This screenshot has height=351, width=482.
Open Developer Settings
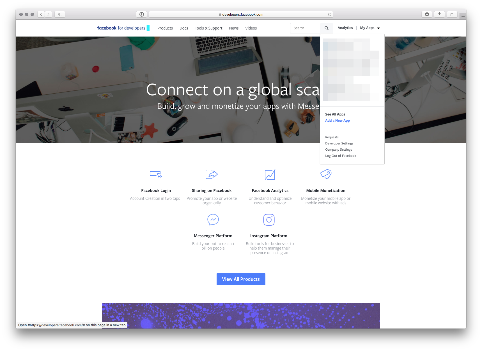tap(339, 143)
